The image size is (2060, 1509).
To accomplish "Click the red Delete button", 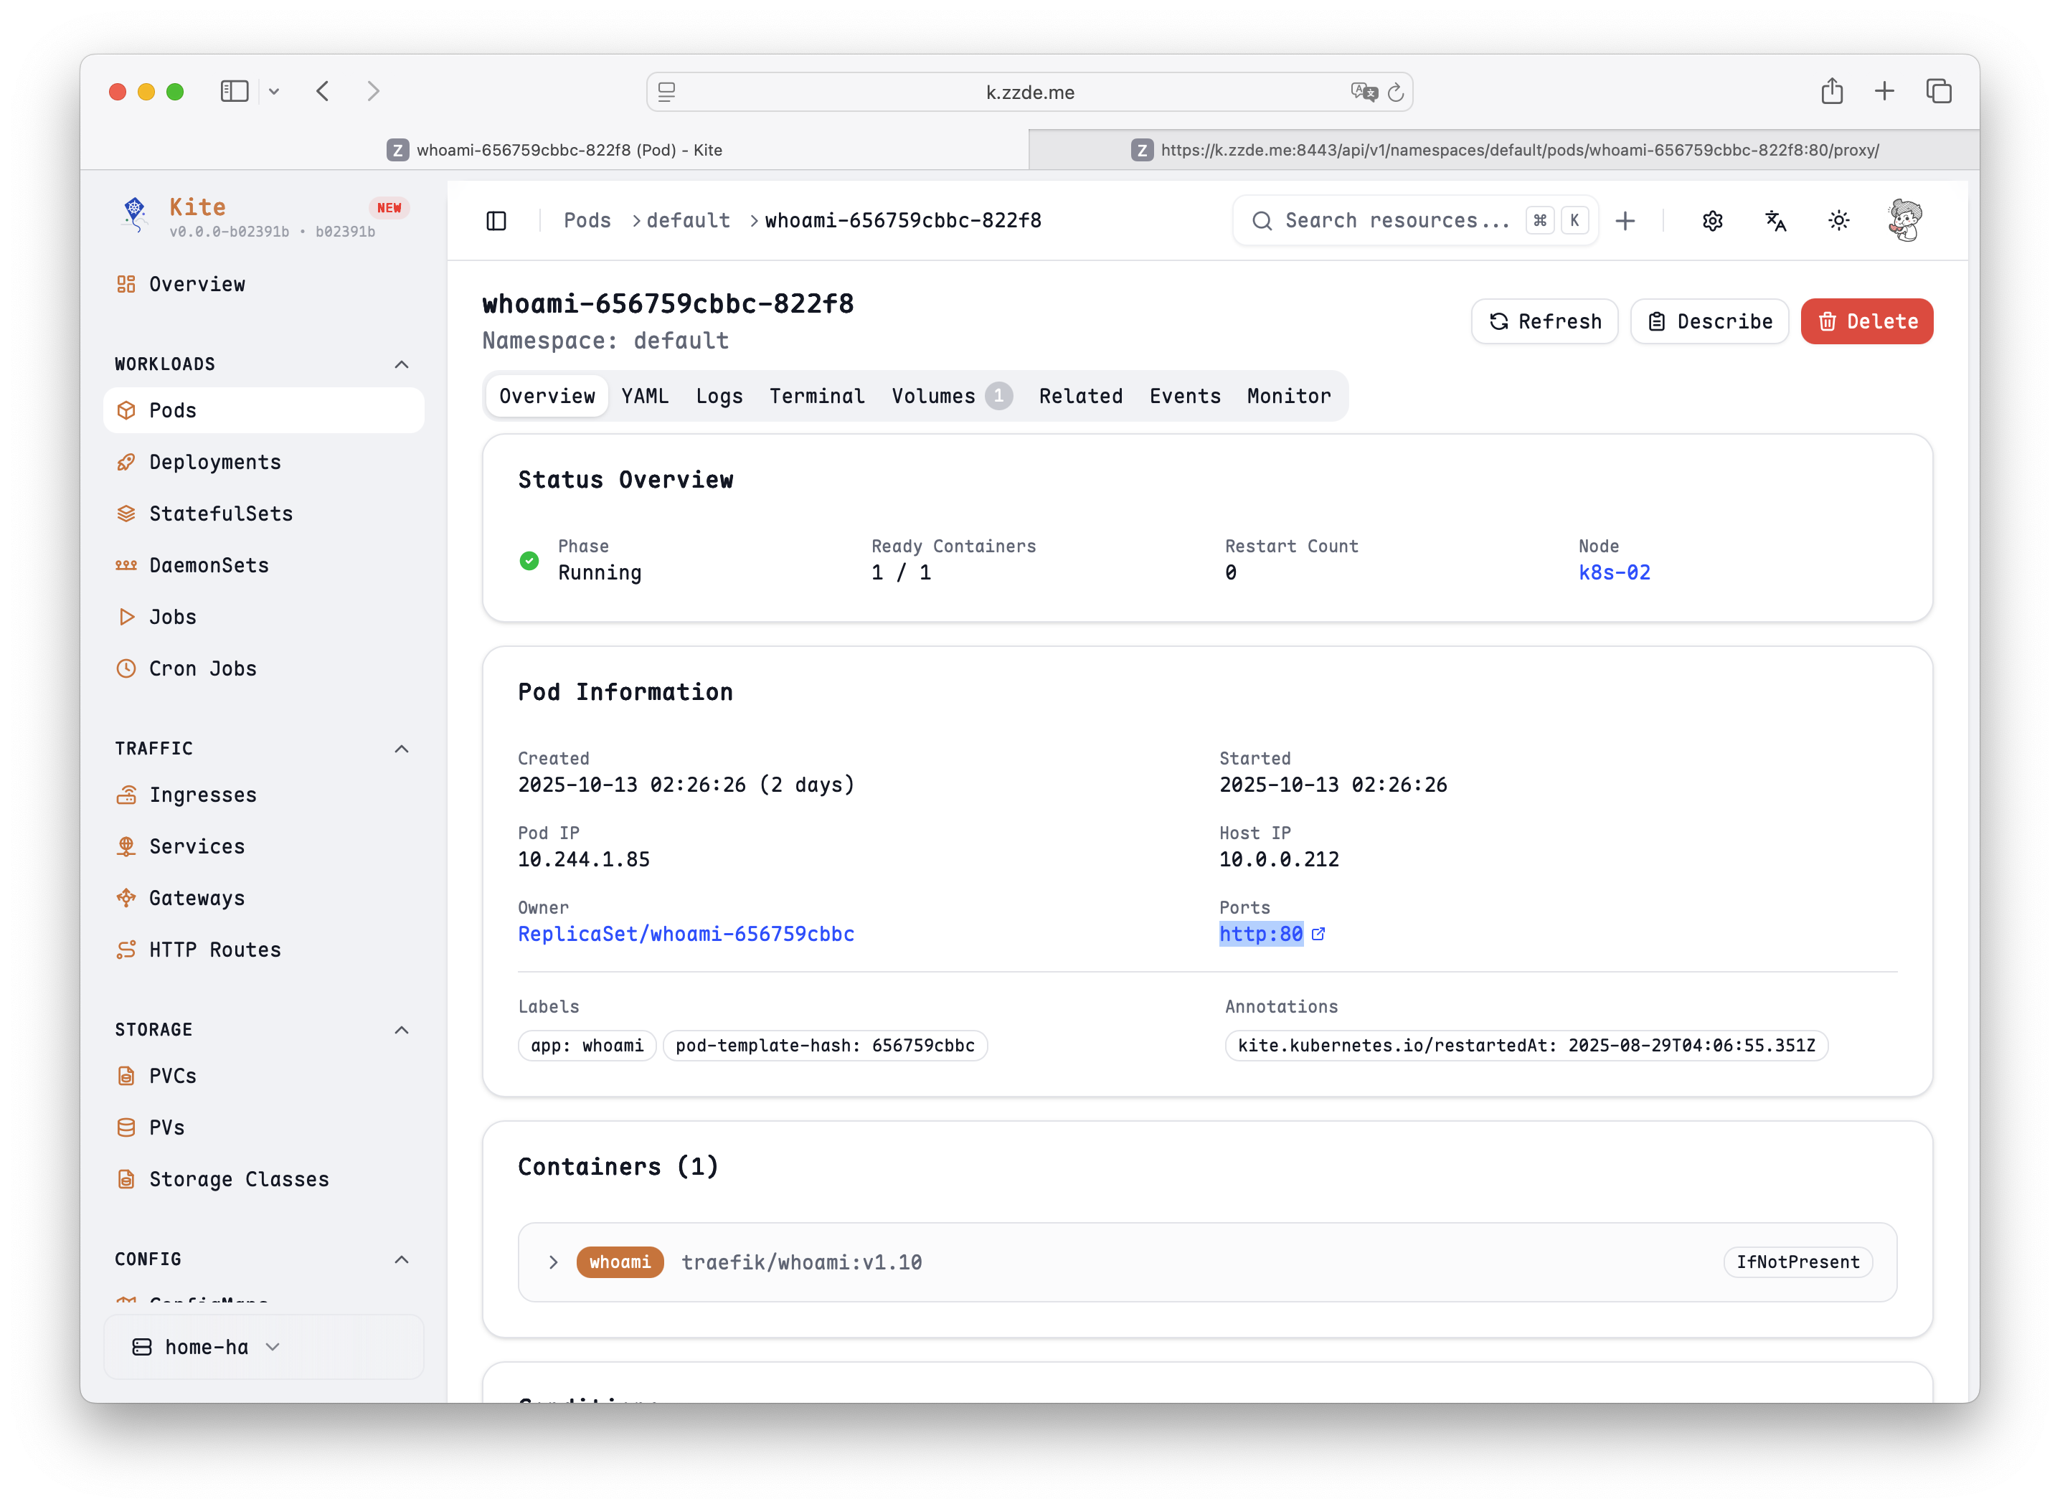I will 1866,321.
